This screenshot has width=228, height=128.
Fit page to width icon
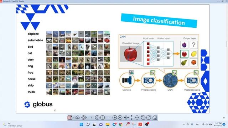(126, 117)
